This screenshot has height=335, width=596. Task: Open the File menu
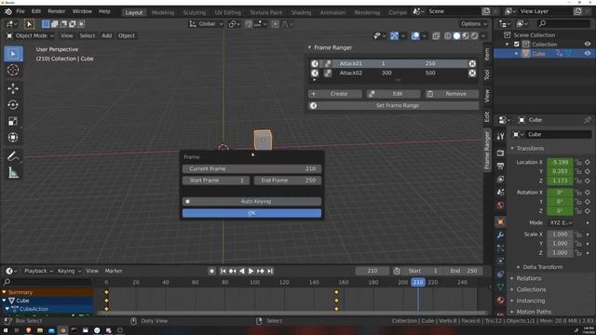pos(20,11)
